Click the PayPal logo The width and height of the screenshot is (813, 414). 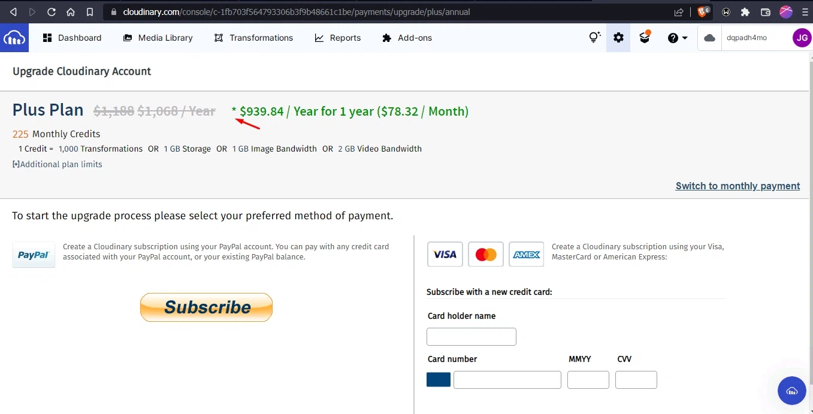(x=34, y=255)
